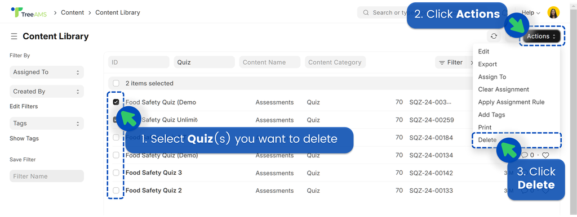Click the refresh list icon
Image resolution: width=577 pixels, height=217 pixels.
(x=494, y=37)
